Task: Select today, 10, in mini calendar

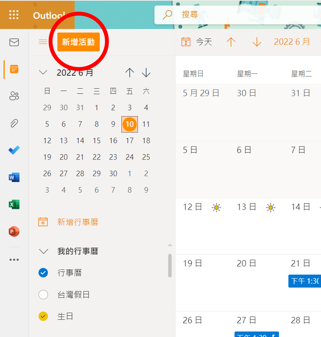Action: click(x=130, y=124)
